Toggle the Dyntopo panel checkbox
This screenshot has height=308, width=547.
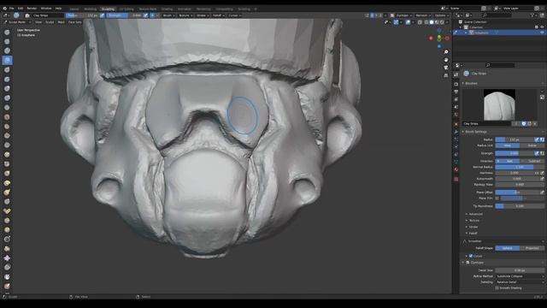(468, 263)
